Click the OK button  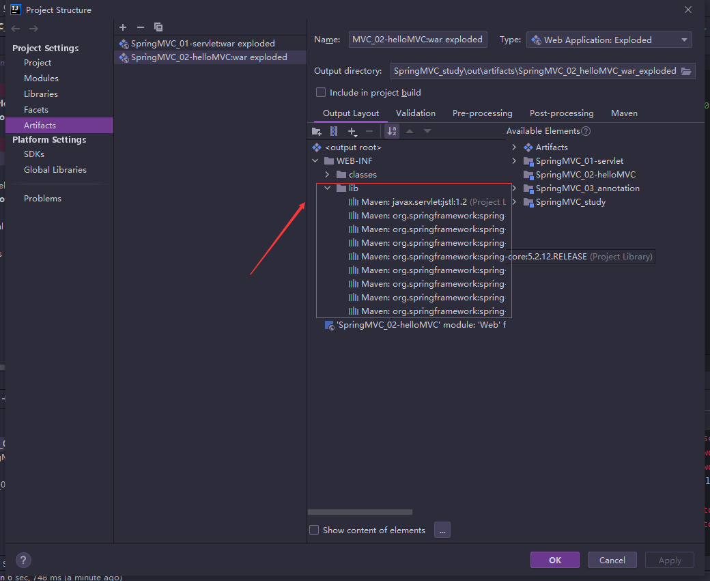(554, 560)
